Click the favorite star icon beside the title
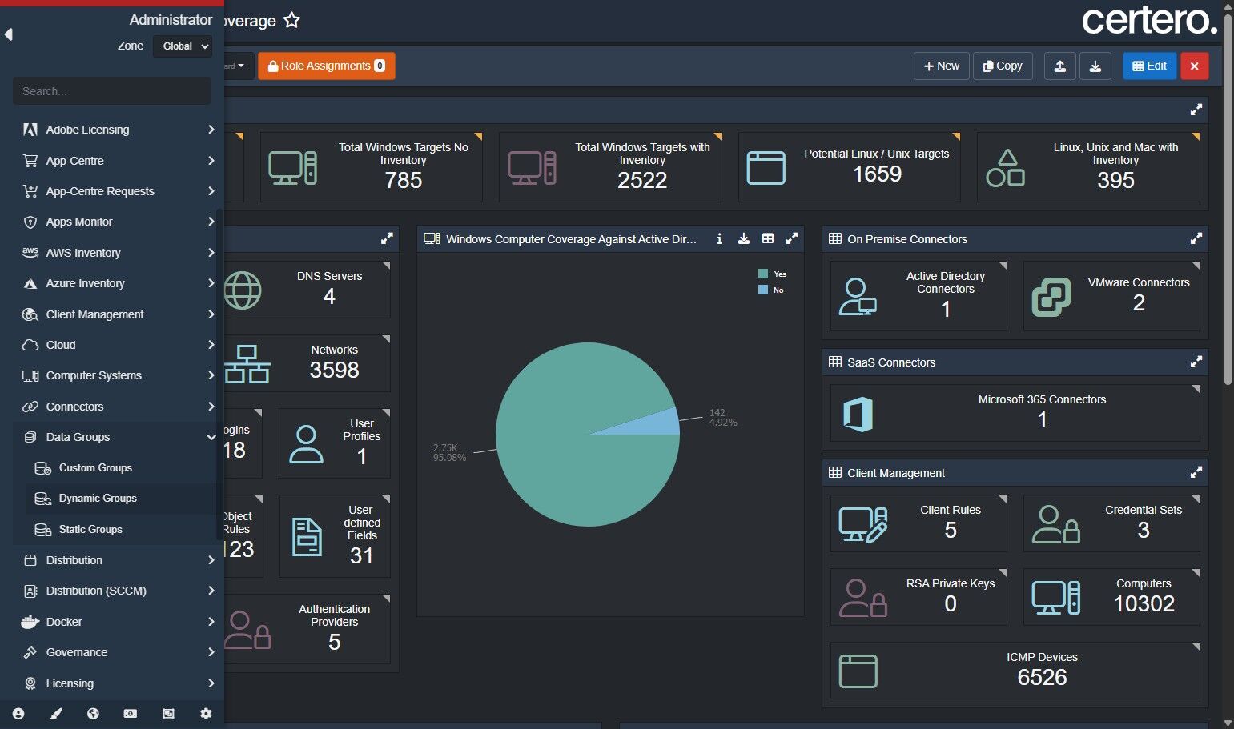 [292, 20]
